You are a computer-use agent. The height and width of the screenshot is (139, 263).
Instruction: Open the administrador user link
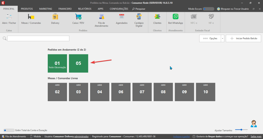tap(81, 136)
